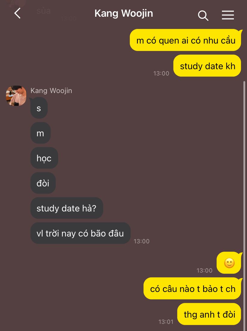Select the "study date hả?" message

pos(67,208)
